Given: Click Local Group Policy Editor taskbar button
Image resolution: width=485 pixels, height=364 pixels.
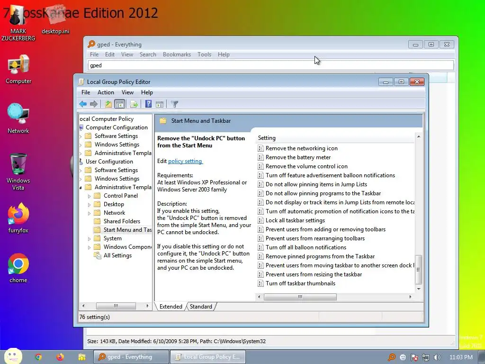Looking at the screenshot, I should click(x=208, y=357).
